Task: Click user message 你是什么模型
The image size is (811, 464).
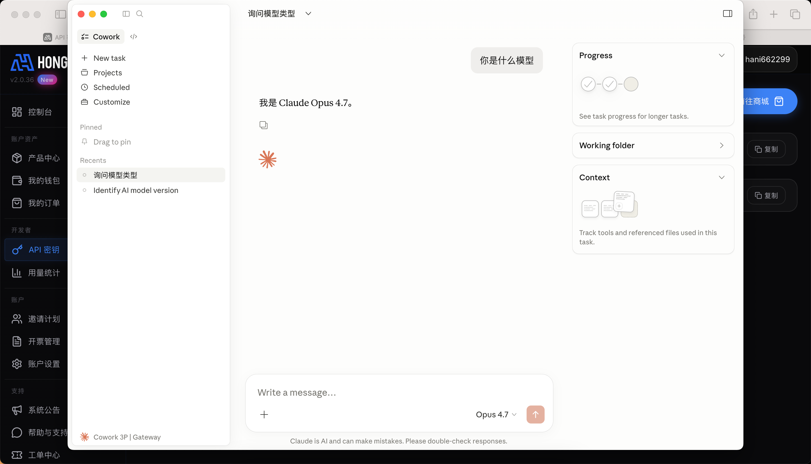Action: pos(507,60)
